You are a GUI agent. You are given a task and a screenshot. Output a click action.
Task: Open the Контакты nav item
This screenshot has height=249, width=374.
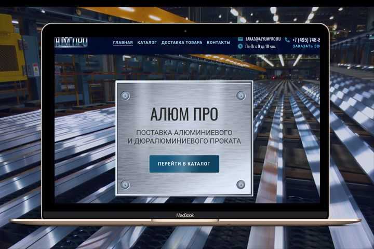pos(219,43)
